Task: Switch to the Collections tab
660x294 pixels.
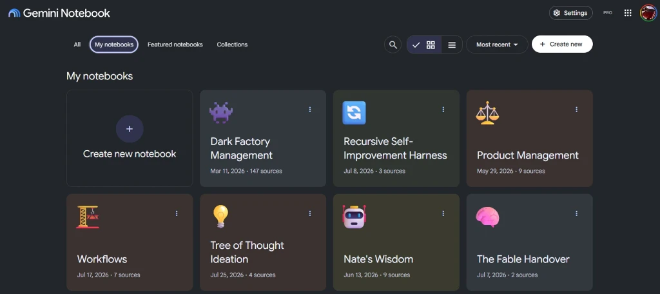Action: 232,44
